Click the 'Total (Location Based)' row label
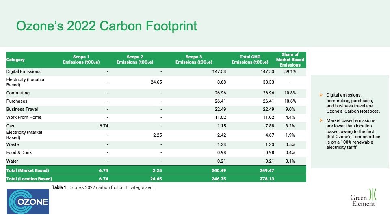The height and width of the screenshot is (219, 390). 29,179
